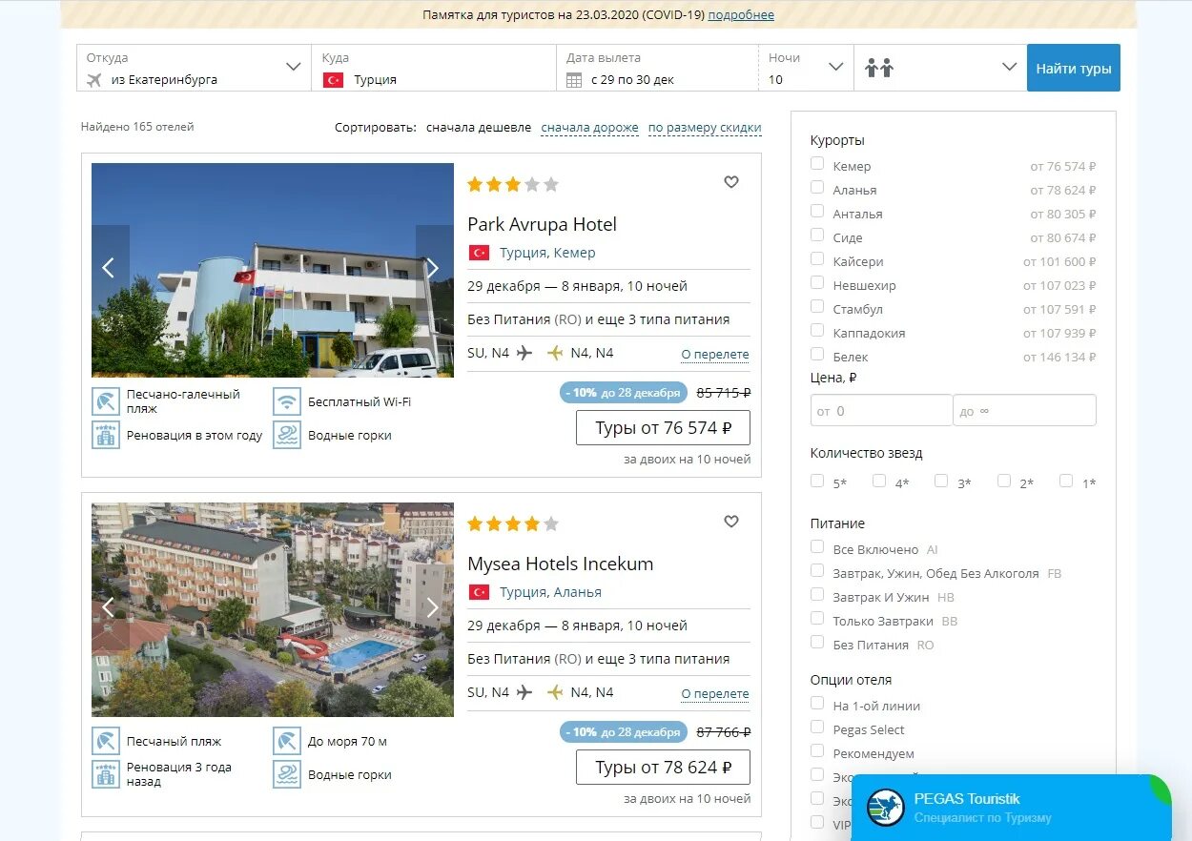Click the Турция, Аланья location link

pos(550,592)
